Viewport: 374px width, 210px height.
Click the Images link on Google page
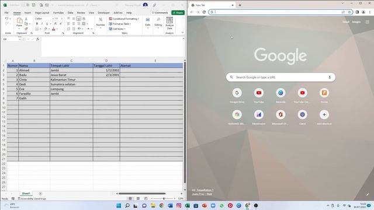click(356, 22)
